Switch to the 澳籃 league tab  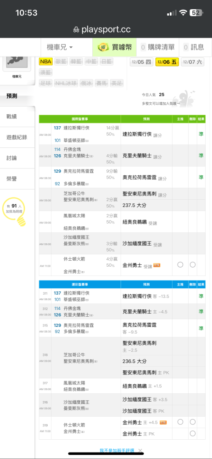click(x=46, y=73)
